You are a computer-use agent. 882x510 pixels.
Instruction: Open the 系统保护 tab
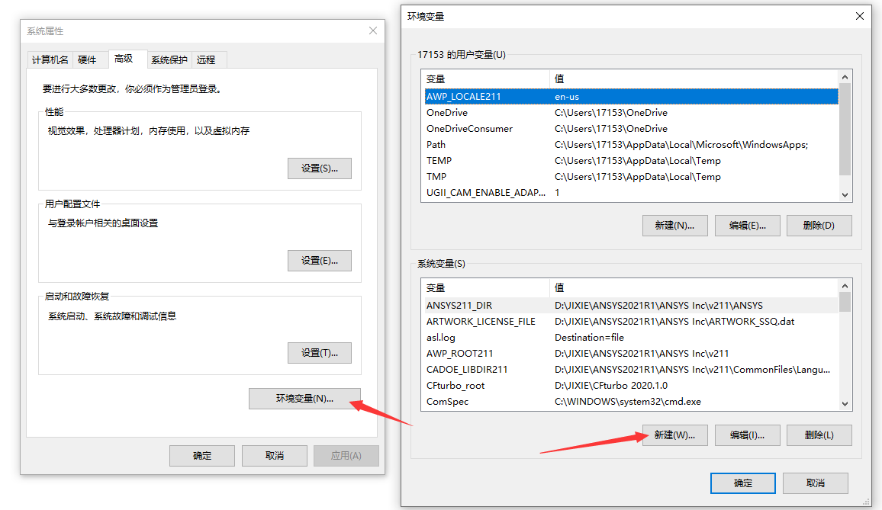pyautogui.click(x=169, y=59)
